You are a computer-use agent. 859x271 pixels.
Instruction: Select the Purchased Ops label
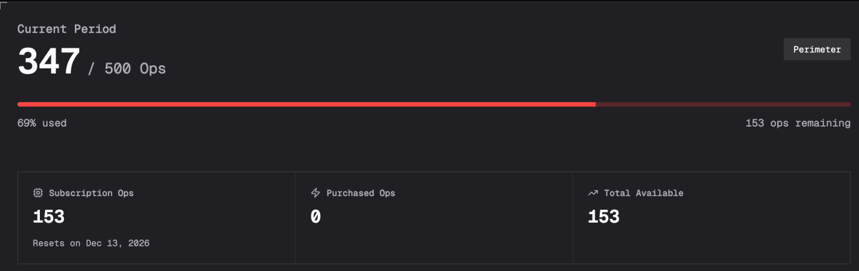point(360,193)
